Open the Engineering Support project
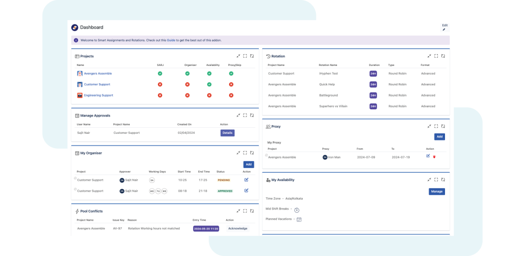Viewport: 525px width, 256px height. pyautogui.click(x=98, y=96)
